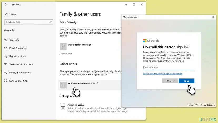
Task: Go back using the Settings back arrow
Action: click(6, 4)
